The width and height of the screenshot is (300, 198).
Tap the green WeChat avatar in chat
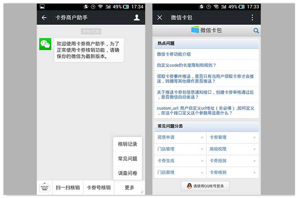[45, 44]
